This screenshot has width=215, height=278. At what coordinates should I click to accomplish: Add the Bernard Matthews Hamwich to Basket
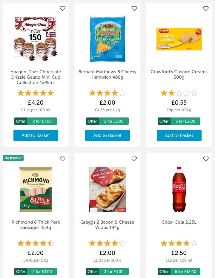[107, 135]
